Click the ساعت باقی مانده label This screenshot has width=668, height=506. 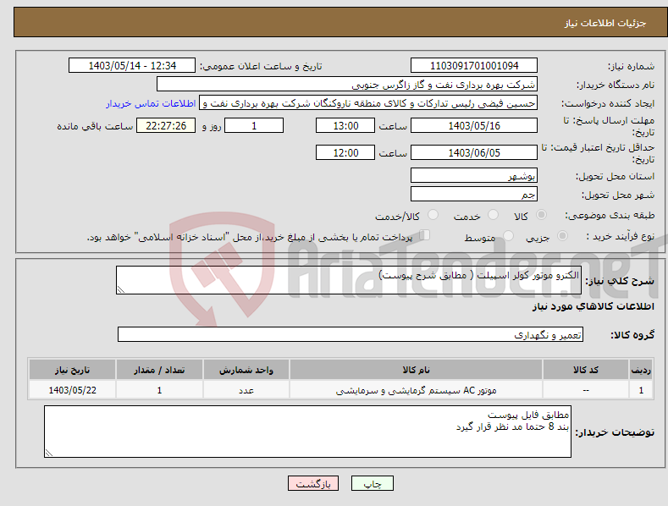pyautogui.click(x=95, y=127)
